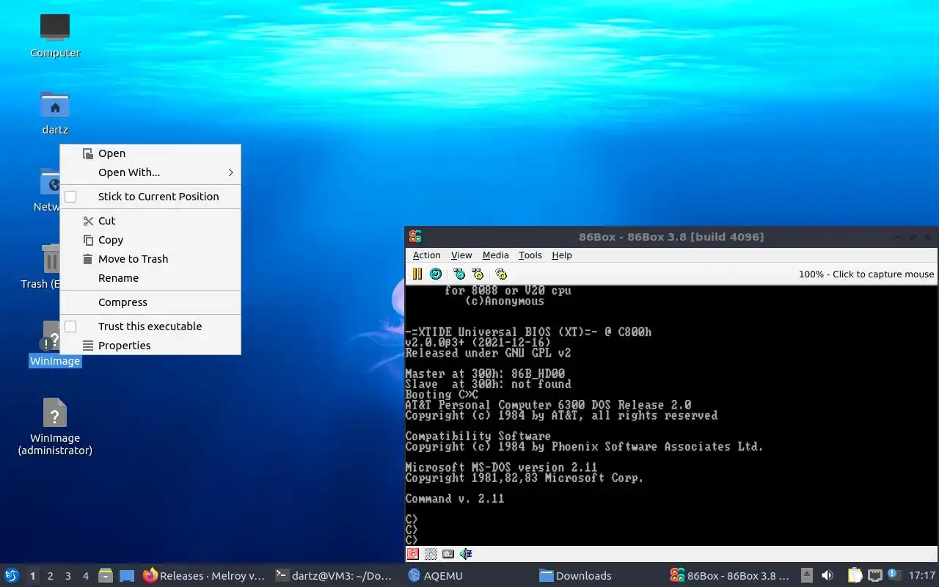The image size is (939, 587).
Task: Choose Move to Trash menu entry
Action: [150, 259]
